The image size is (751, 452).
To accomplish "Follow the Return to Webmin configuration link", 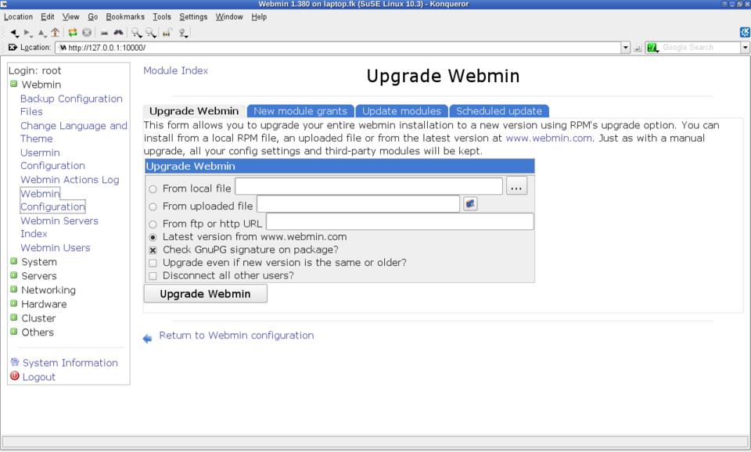I will (236, 335).
